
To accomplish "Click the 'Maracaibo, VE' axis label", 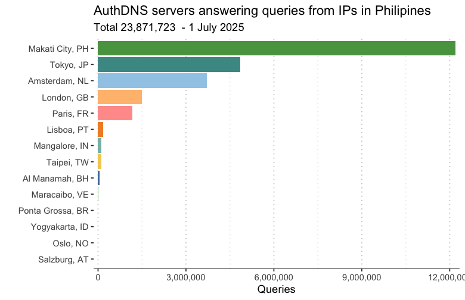I will click(x=60, y=195).
